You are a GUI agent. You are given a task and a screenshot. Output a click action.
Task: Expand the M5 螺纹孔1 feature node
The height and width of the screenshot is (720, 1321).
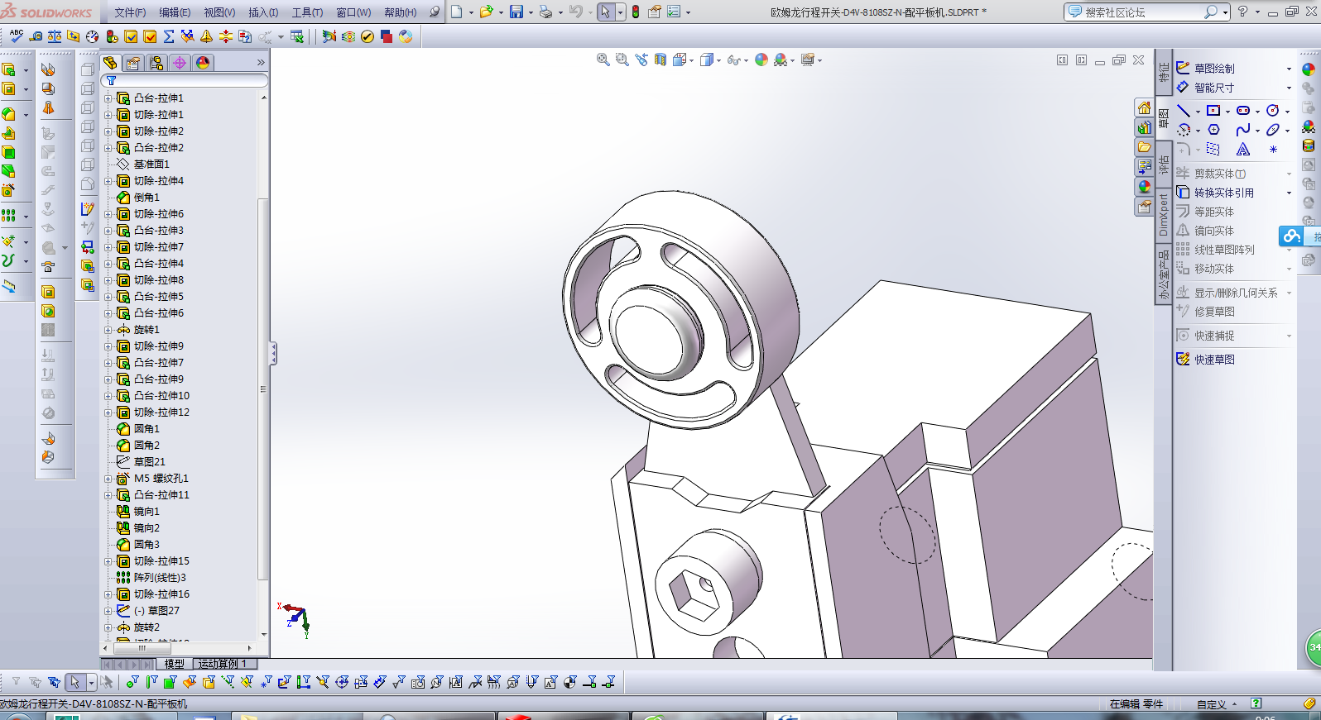(108, 479)
